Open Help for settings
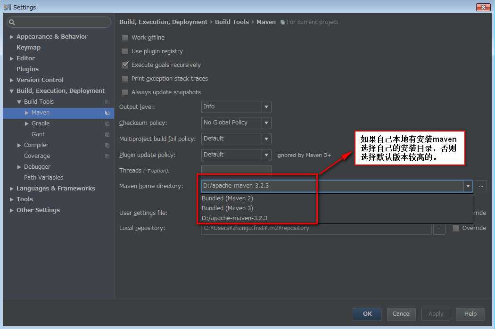This screenshot has width=495, height=329. click(470, 314)
